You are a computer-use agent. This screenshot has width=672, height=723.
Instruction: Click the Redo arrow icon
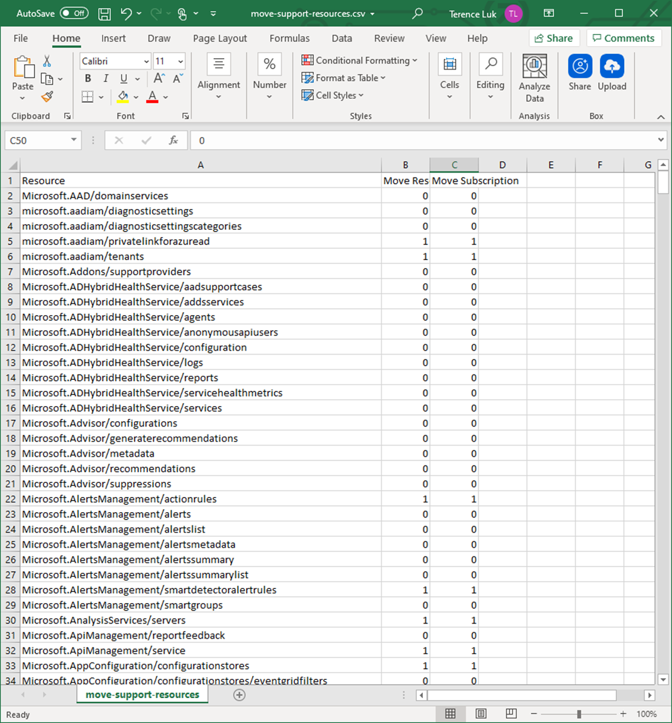[x=156, y=14]
